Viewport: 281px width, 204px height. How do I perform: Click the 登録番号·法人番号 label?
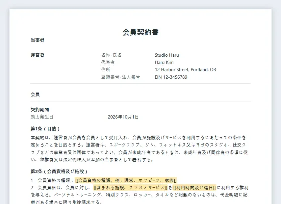pos(121,77)
